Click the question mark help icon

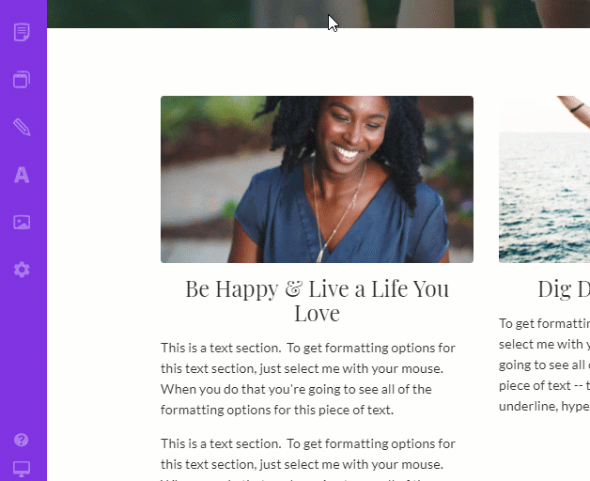click(21, 440)
